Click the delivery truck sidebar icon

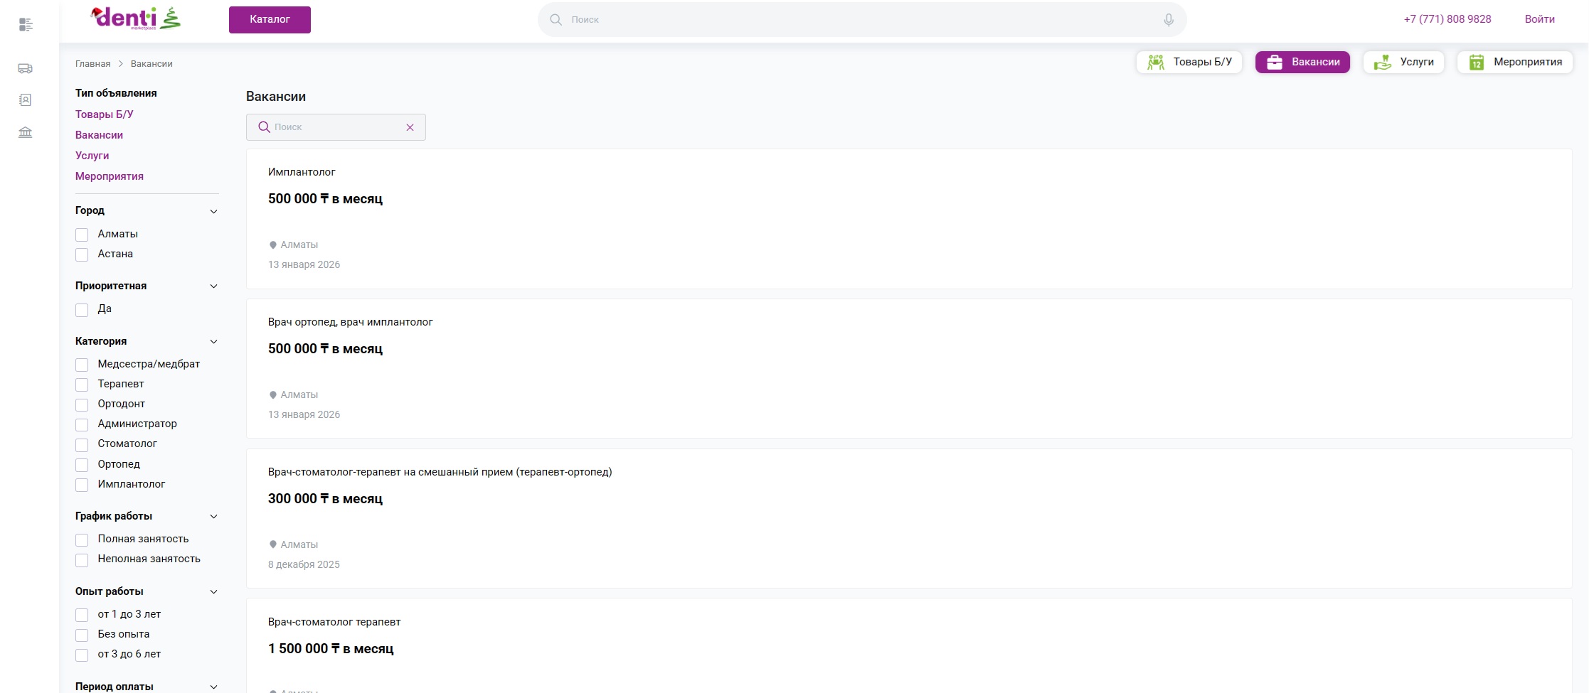(x=25, y=69)
